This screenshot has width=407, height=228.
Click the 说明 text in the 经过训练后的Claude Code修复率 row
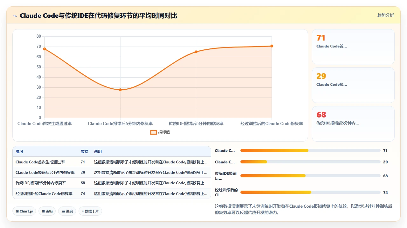click(151, 194)
